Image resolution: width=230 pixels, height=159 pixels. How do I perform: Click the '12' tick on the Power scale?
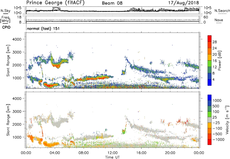[x=214, y=67]
